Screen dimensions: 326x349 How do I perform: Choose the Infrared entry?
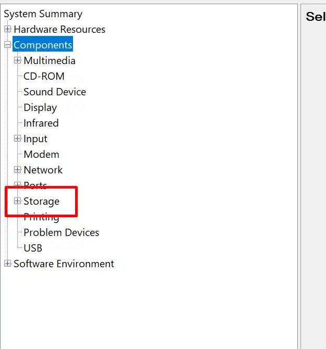(x=41, y=123)
